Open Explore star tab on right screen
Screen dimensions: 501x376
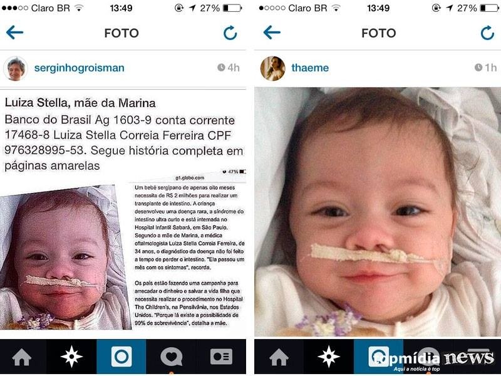coord(328,356)
